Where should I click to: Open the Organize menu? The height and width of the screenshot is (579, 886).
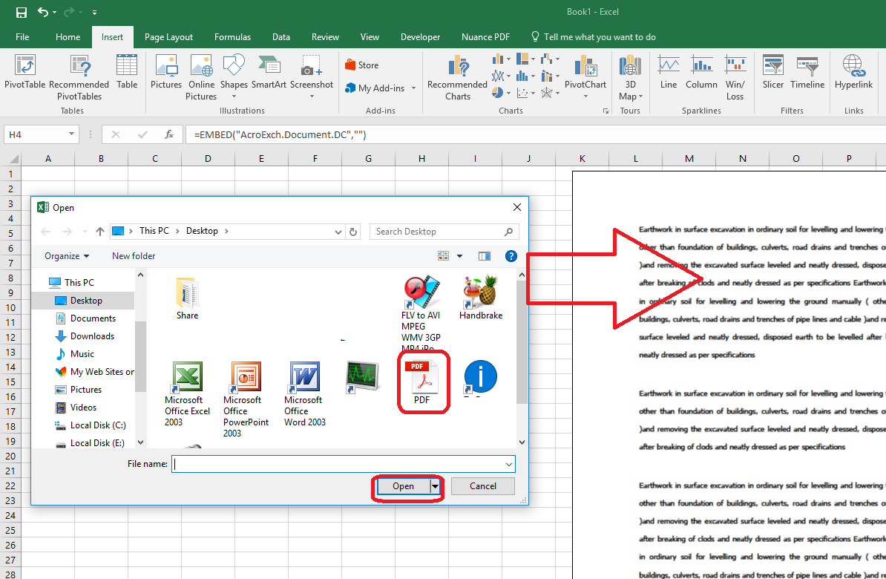click(67, 256)
